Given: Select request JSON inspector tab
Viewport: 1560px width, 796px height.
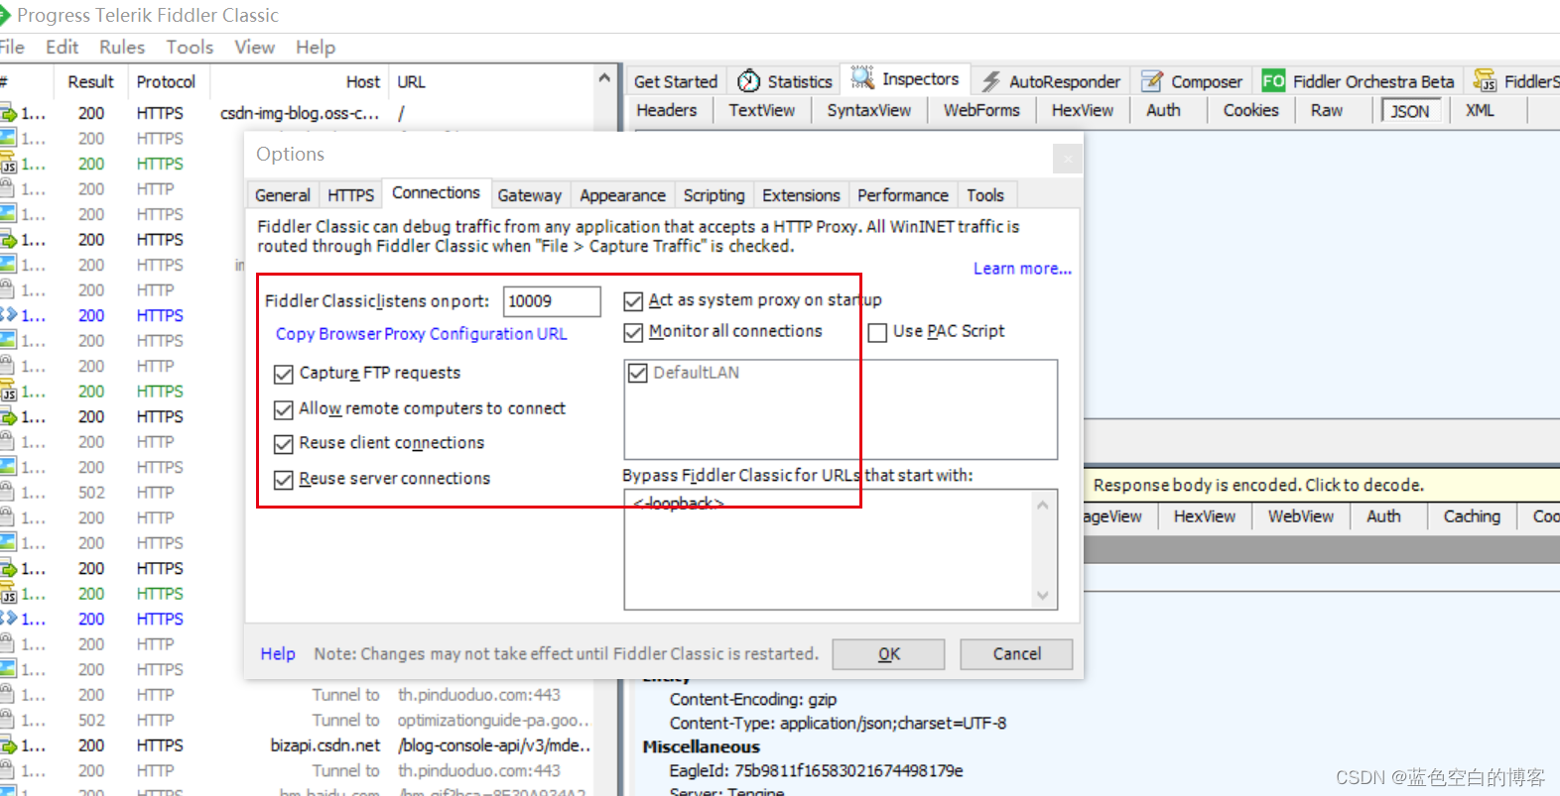Looking at the screenshot, I should (1410, 111).
